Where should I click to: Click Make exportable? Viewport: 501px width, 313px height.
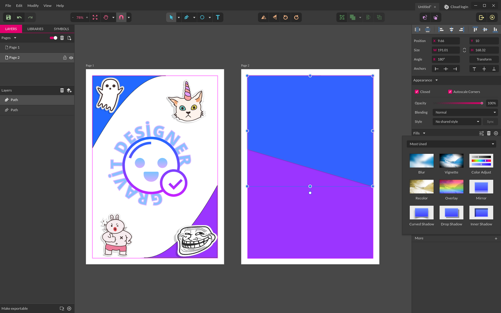(15, 308)
